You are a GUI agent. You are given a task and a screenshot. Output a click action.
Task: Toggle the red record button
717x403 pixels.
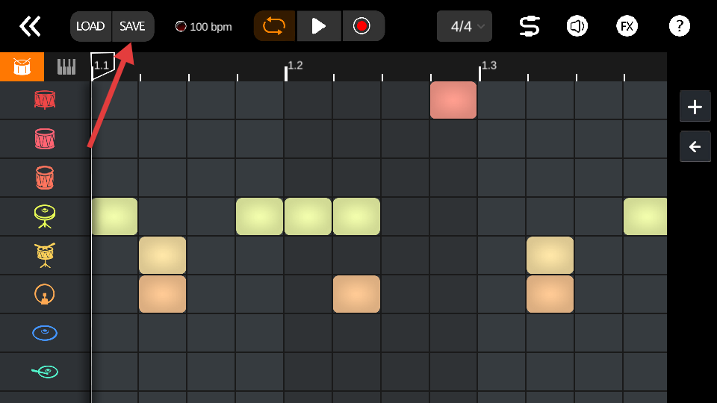click(x=362, y=26)
